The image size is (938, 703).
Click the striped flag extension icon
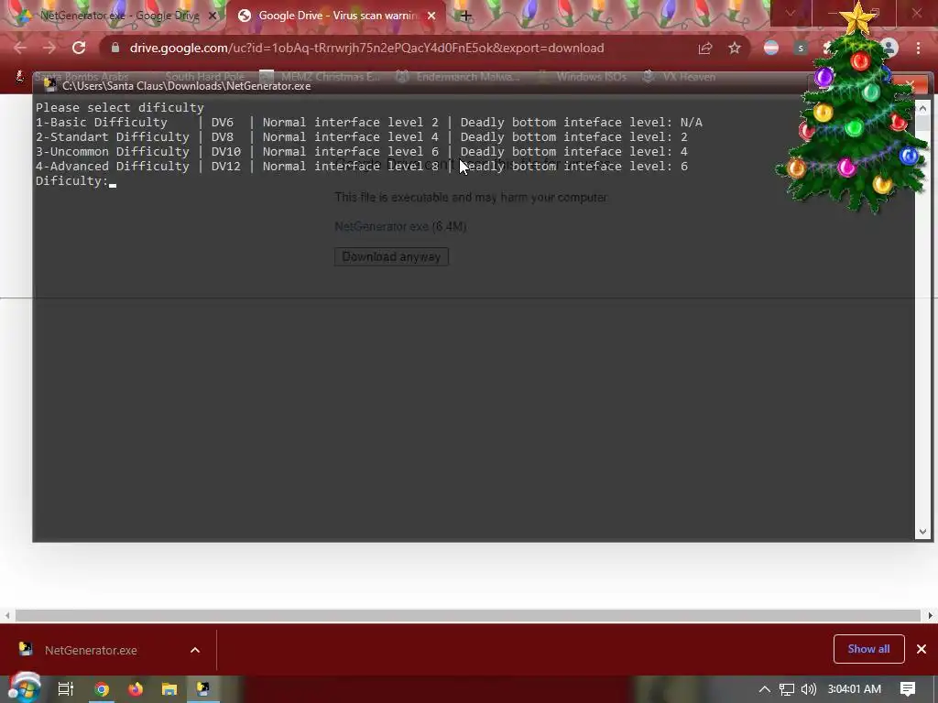coord(771,48)
